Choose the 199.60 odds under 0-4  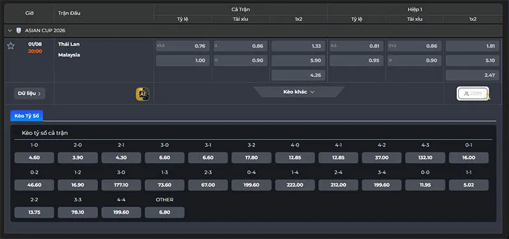(251, 185)
